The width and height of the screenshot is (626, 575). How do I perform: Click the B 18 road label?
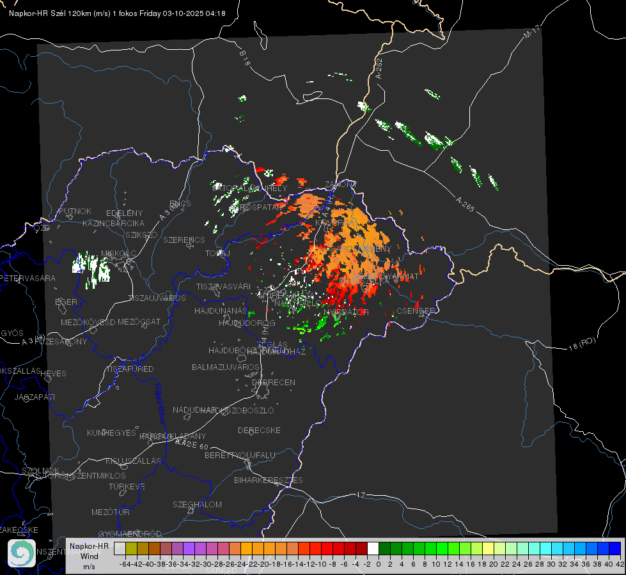coord(245,58)
